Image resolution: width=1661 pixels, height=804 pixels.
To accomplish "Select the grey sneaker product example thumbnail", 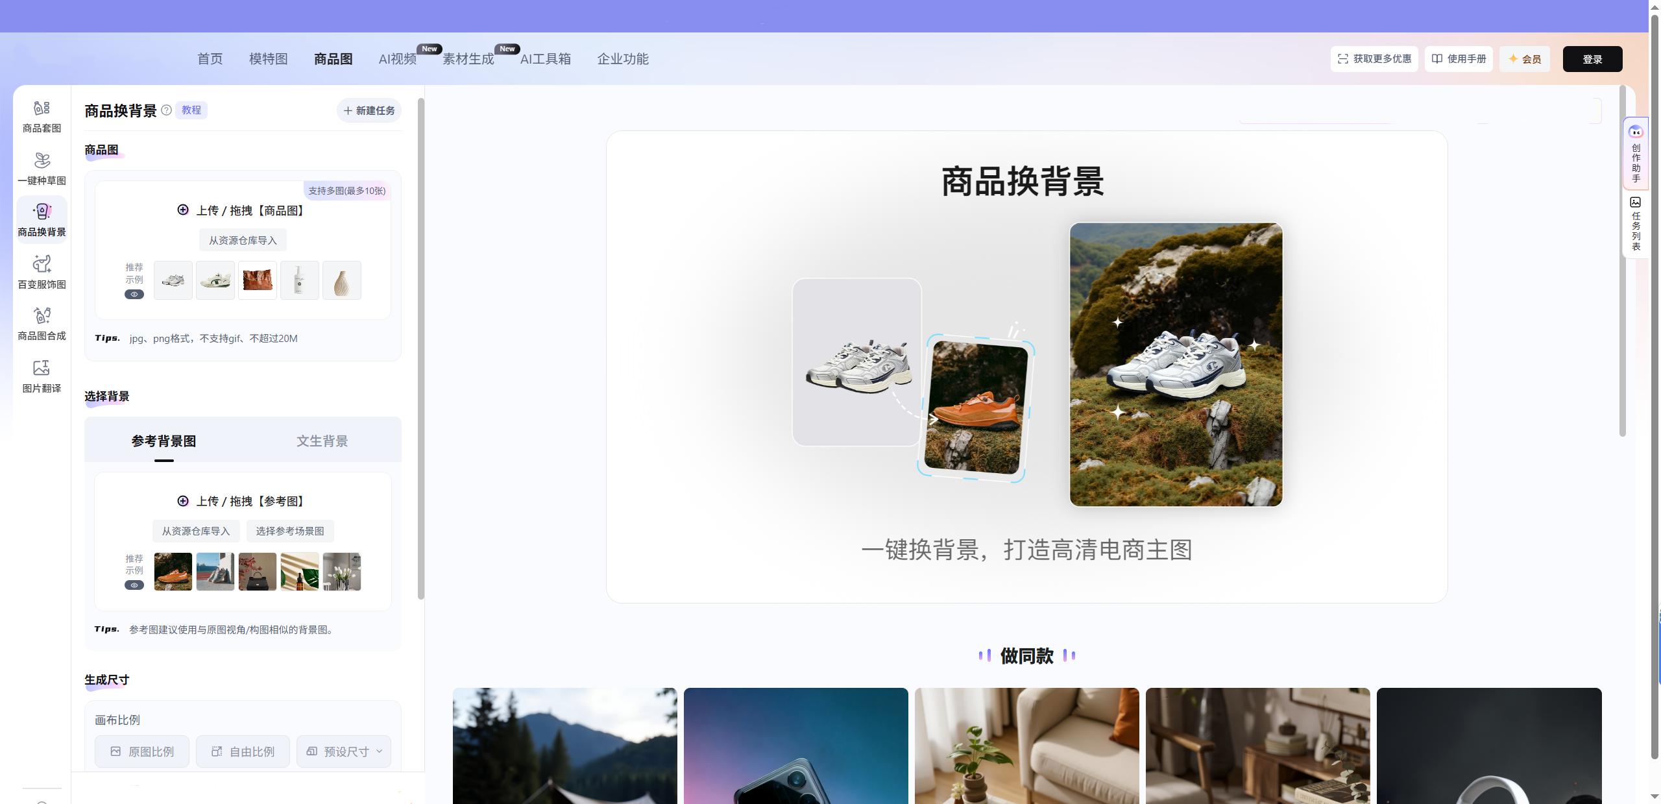I will (x=173, y=280).
